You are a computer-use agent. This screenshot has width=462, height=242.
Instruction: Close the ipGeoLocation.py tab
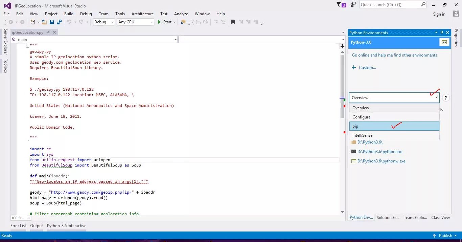click(x=54, y=32)
